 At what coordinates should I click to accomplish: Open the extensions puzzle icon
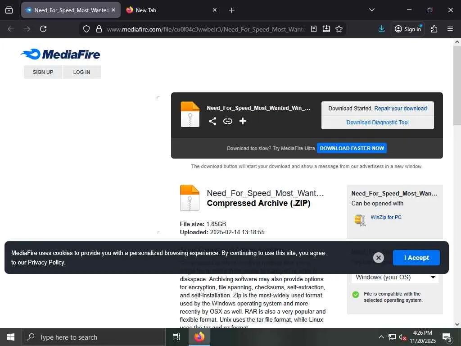click(434, 29)
